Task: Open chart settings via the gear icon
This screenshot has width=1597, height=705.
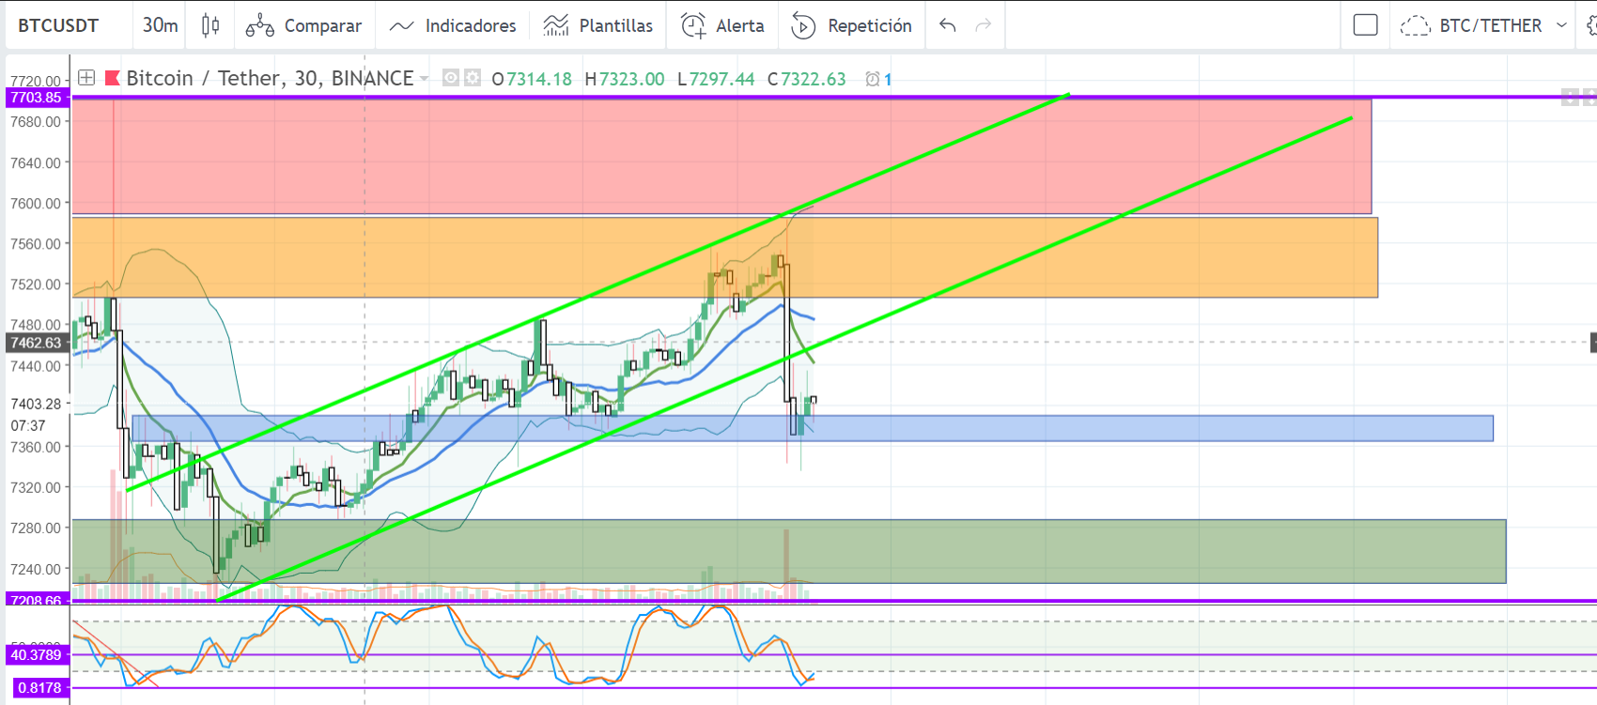Action: coord(473,78)
